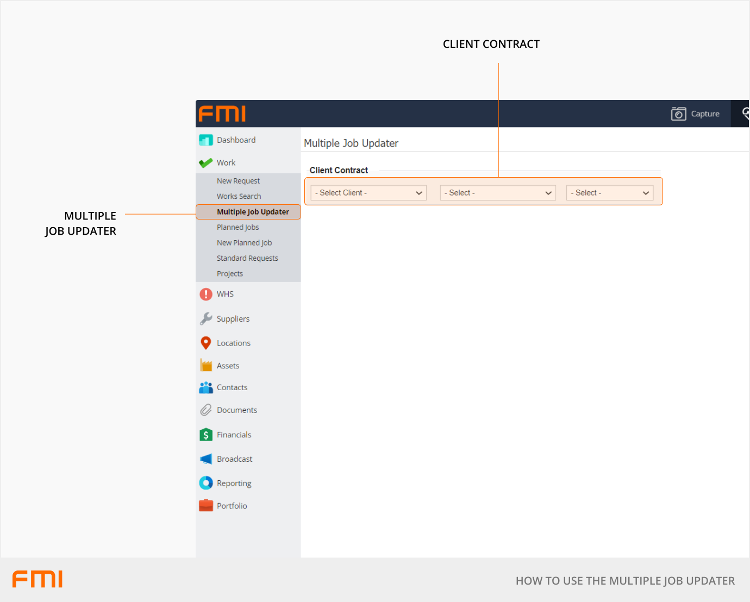The height and width of the screenshot is (602, 750).
Task: Click the Financials dollar icon
Action: [206, 435]
